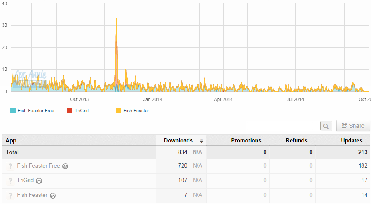This screenshot has width=371, height=204.
Task: Open TriGrid app link in table
Action: (x=25, y=181)
